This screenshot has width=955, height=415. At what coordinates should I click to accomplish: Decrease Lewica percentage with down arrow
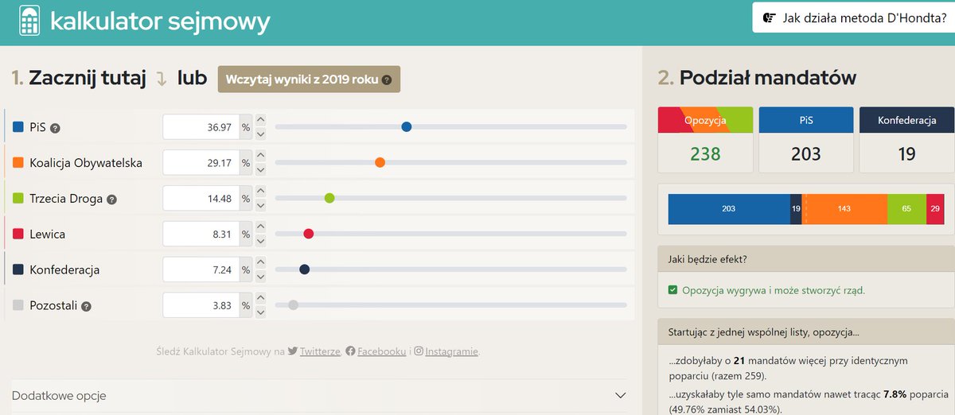260,241
